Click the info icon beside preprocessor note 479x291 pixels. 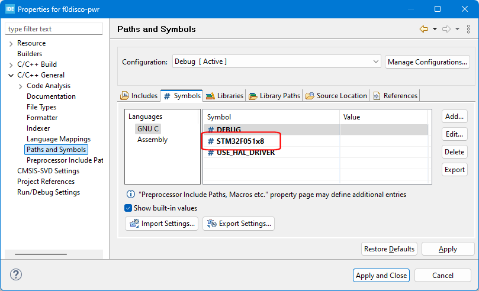[130, 194]
